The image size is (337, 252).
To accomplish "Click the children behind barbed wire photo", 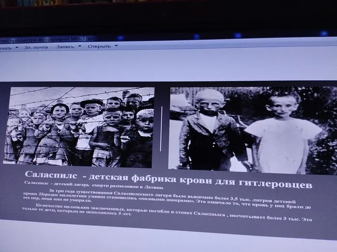I will tap(79, 127).
